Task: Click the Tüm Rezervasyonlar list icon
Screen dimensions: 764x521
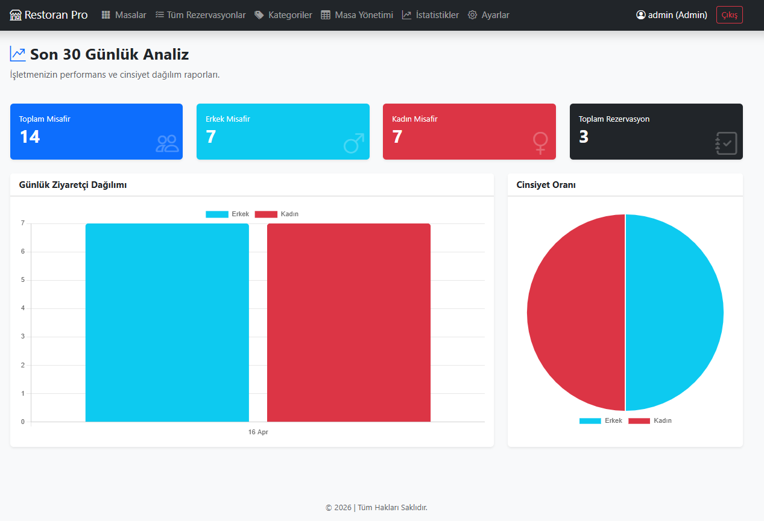Action: [x=160, y=15]
